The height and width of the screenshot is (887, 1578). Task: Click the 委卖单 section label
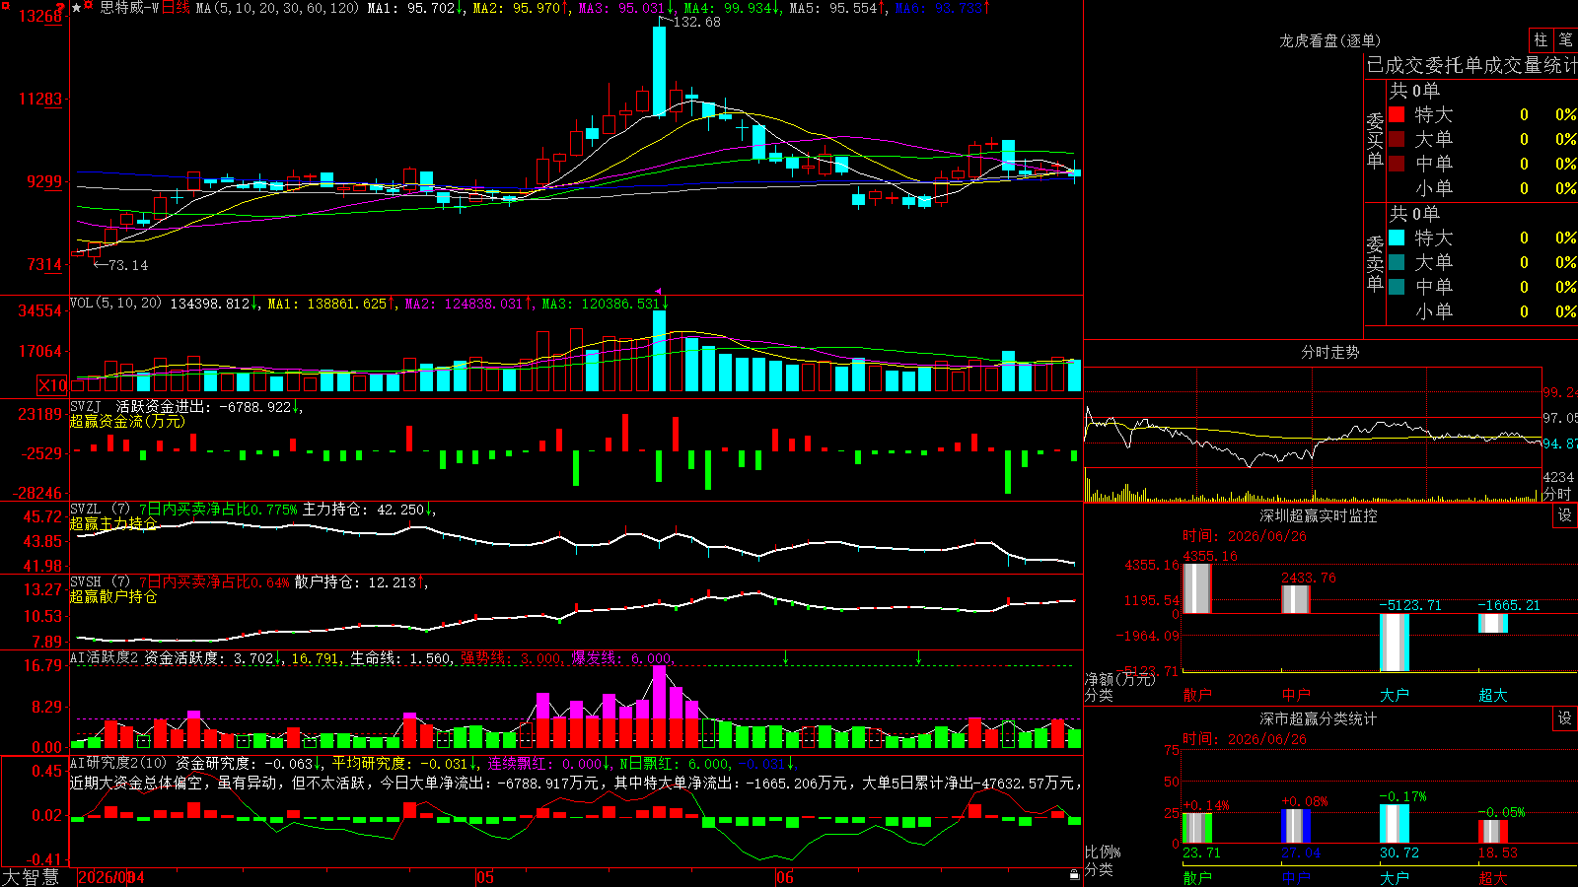pyautogui.click(x=1375, y=264)
